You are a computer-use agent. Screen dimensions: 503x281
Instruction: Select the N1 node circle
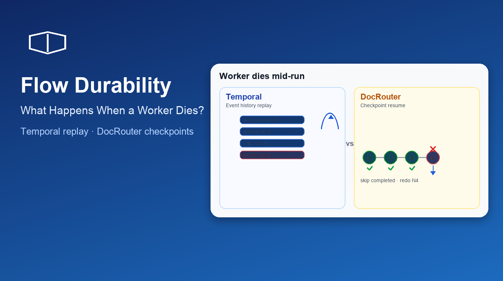click(x=369, y=157)
